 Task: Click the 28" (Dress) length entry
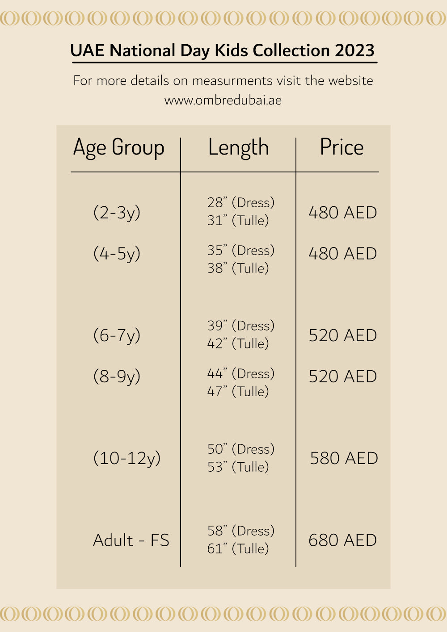(240, 202)
